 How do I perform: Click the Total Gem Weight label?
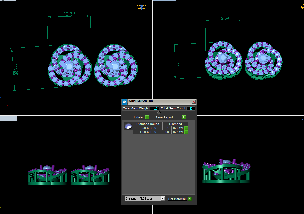(136, 108)
